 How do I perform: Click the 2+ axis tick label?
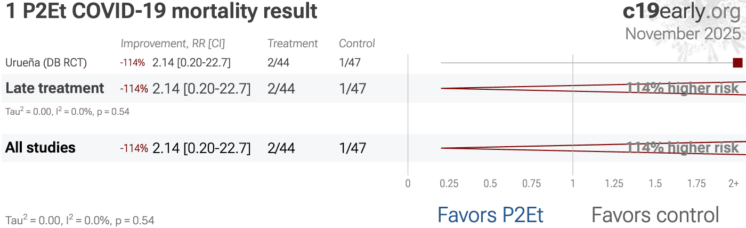point(734,184)
